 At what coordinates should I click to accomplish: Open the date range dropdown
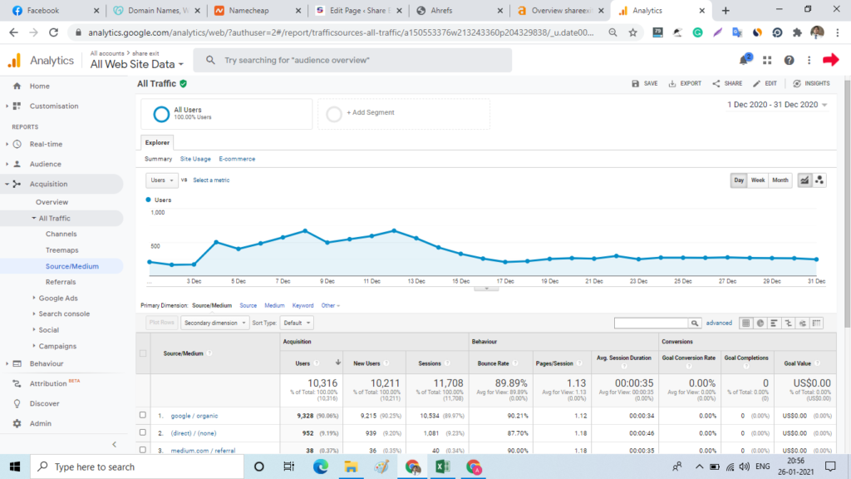tap(777, 104)
